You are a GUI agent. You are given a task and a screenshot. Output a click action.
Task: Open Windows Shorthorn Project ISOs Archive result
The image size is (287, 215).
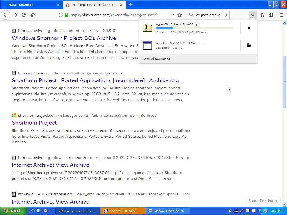pyautogui.click(x=64, y=38)
